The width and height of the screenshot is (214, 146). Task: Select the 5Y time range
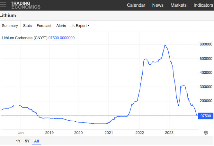(x=27, y=141)
